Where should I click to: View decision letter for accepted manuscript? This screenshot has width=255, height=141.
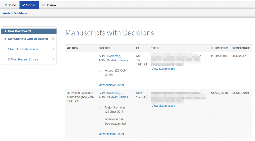point(111,85)
